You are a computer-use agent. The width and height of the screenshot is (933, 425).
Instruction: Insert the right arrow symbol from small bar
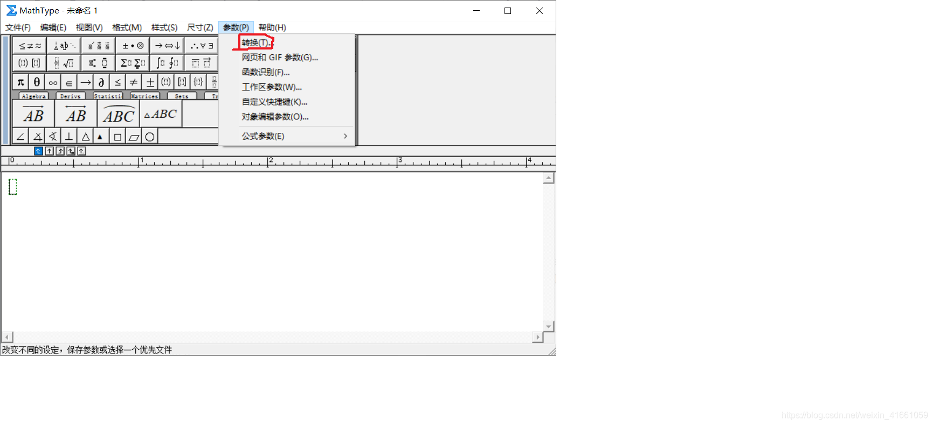pyautogui.click(x=85, y=82)
